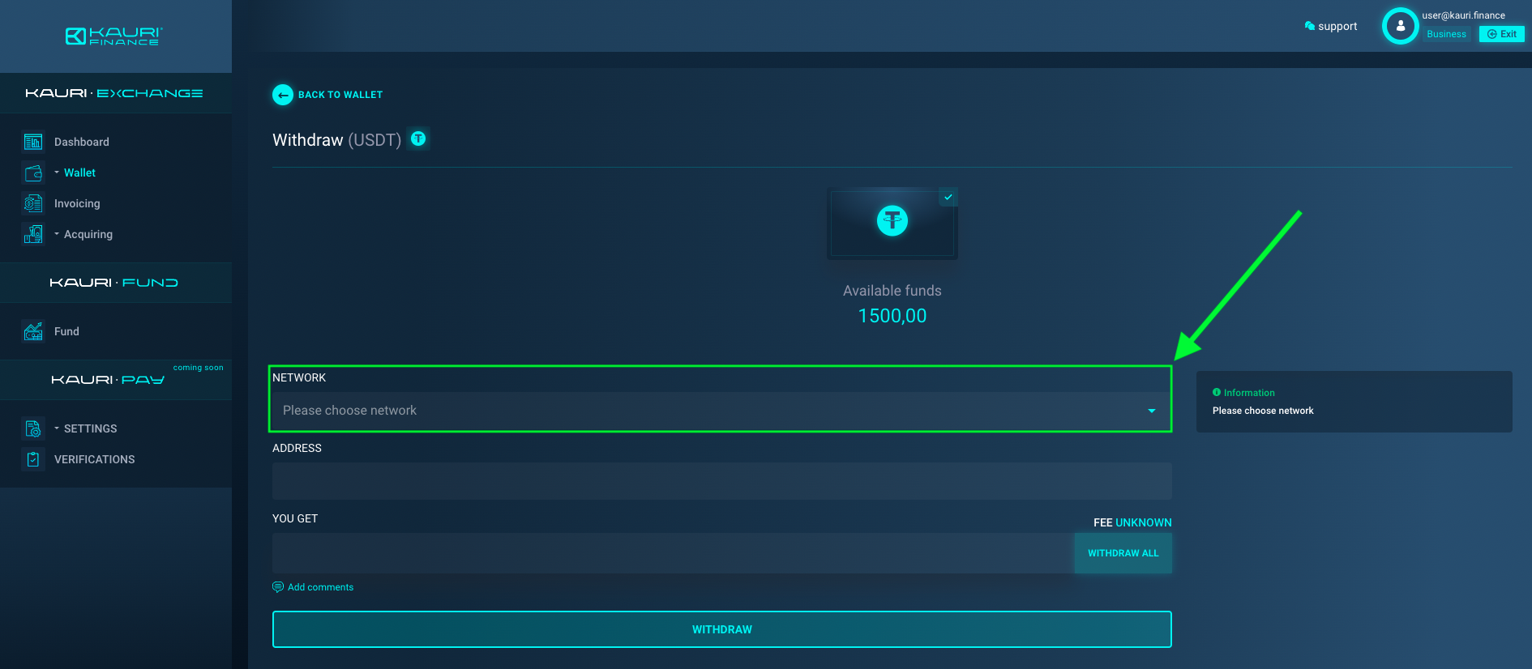Open the Kauri Pay section
The height and width of the screenshot is (669, 1532).
108,380
